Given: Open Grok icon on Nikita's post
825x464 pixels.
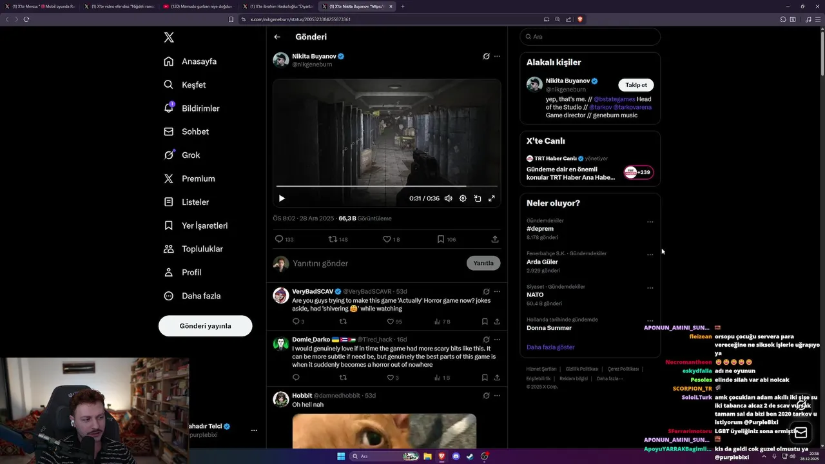Looking at the screenshot, I should [x=486, y=56].
